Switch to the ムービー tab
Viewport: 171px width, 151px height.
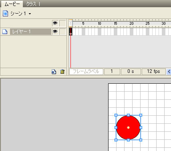[12, 4]
